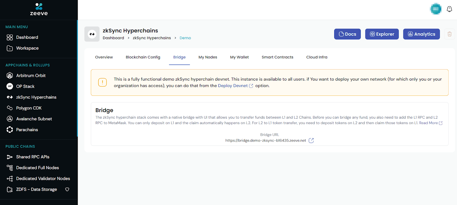Image resolution: width=457 pixels, height=205 pixels.
Task: Click the zkSync header logo tile
Action: pyautogui.click(x=92, y=34)
